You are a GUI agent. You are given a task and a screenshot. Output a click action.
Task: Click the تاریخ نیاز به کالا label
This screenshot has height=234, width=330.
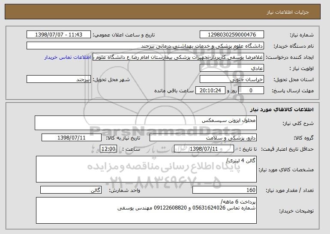(123, 138)
